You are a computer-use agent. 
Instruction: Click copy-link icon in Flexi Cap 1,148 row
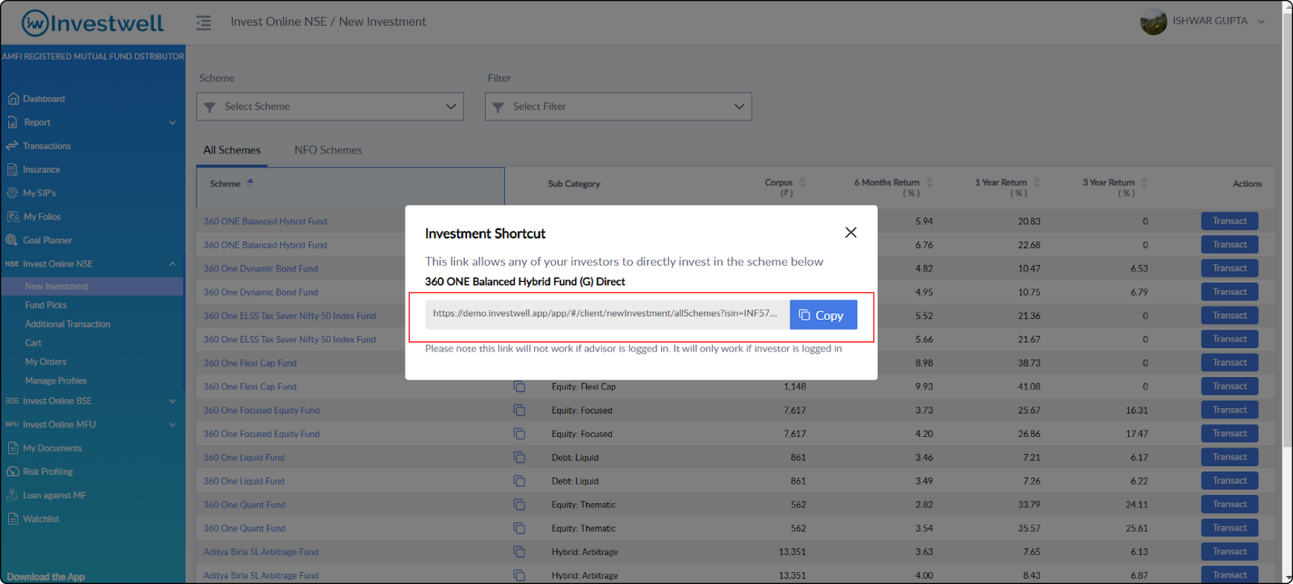click(x=519, y=387)
